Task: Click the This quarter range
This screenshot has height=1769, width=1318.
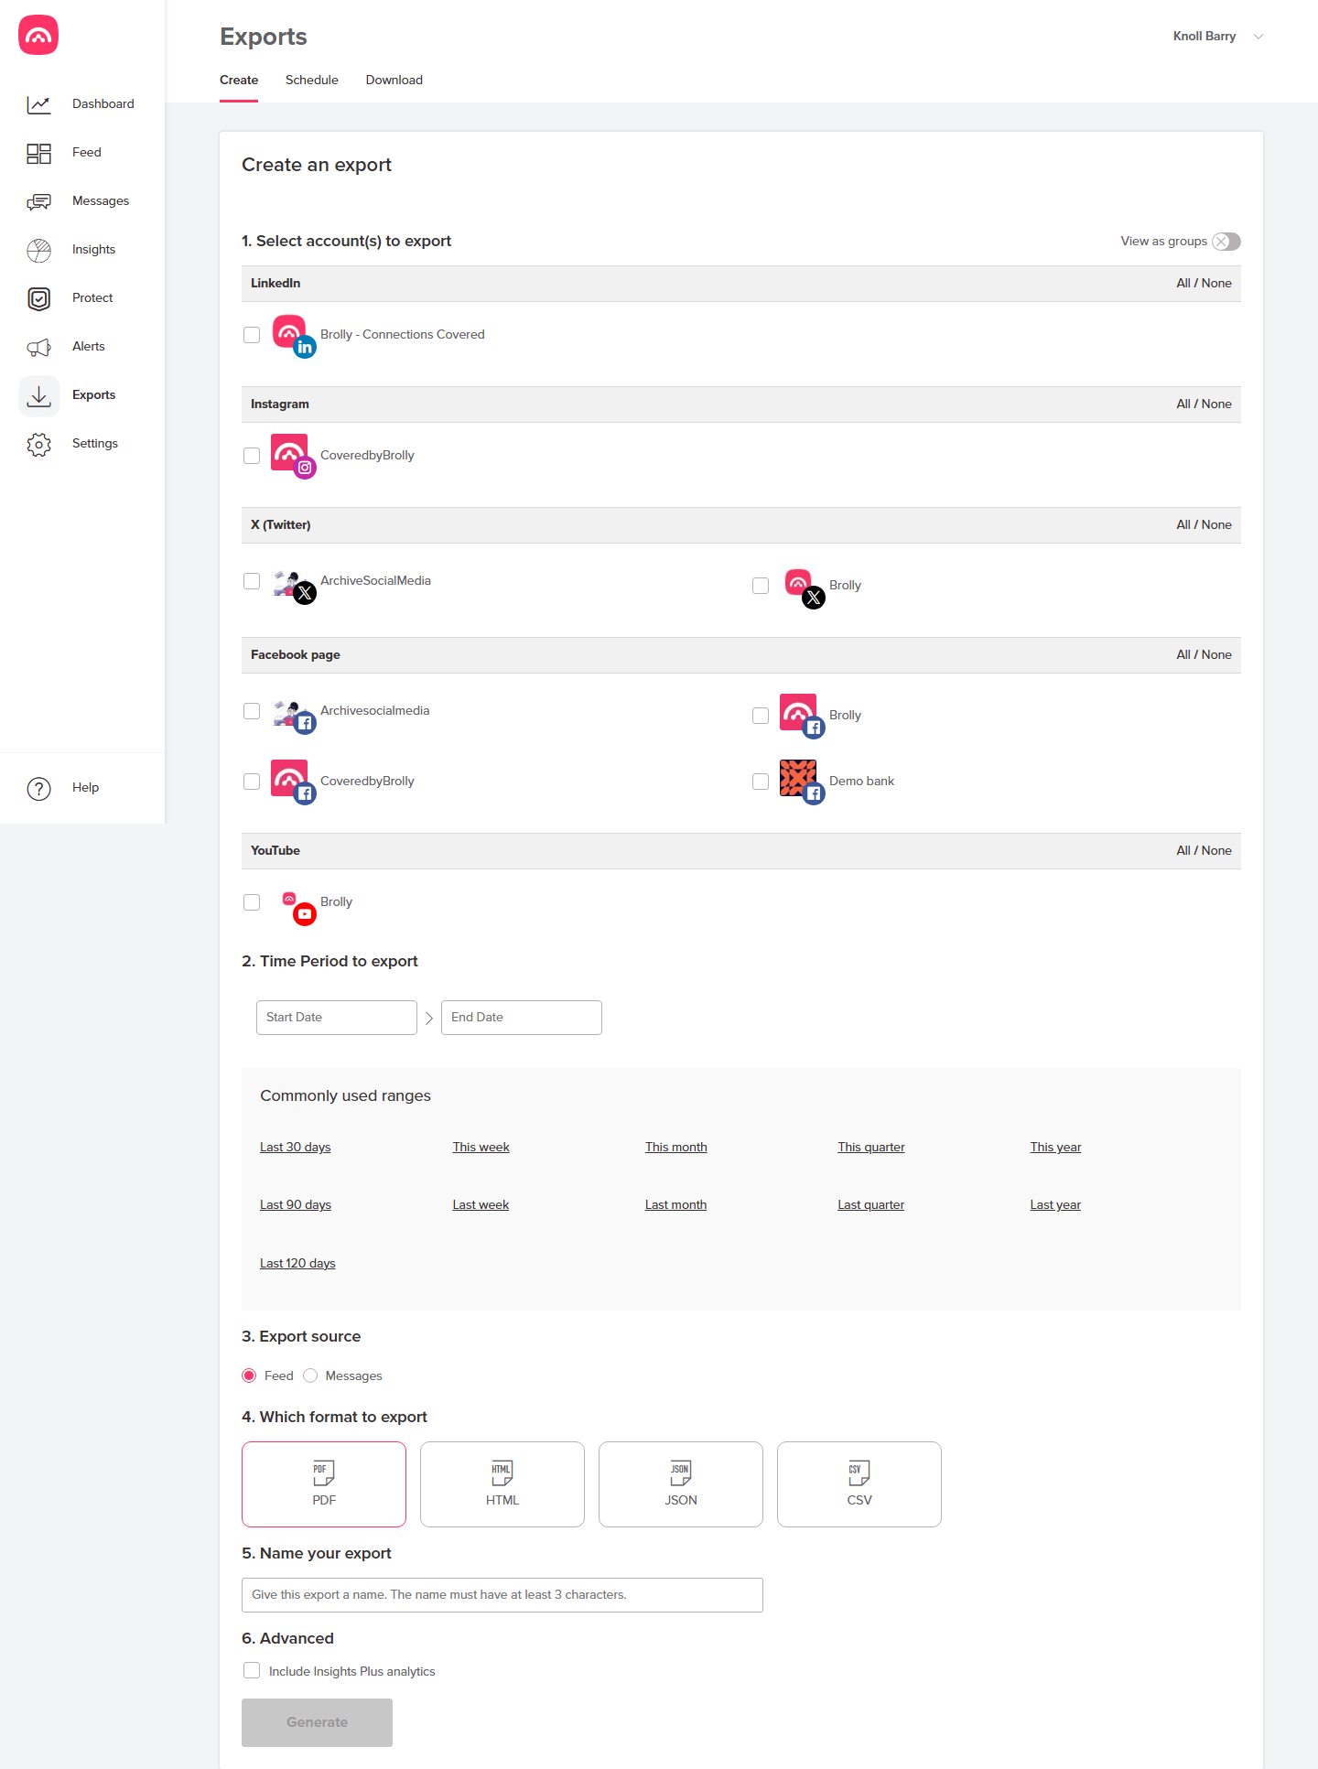Action: coord(871,1148)
